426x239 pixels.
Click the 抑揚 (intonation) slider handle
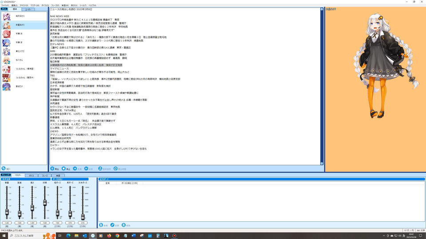click(x=45, y=202)
